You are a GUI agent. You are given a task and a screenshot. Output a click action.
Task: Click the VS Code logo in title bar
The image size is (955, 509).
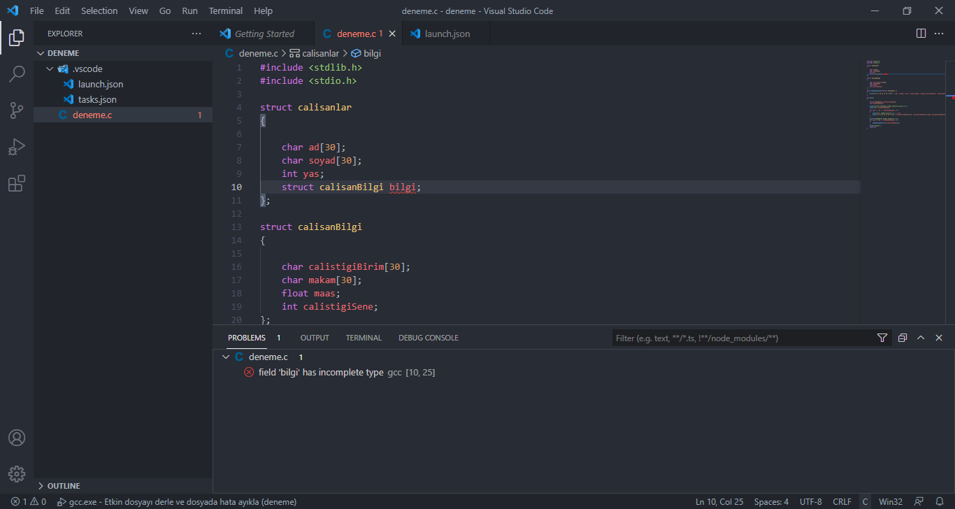(x=13, y=10)
